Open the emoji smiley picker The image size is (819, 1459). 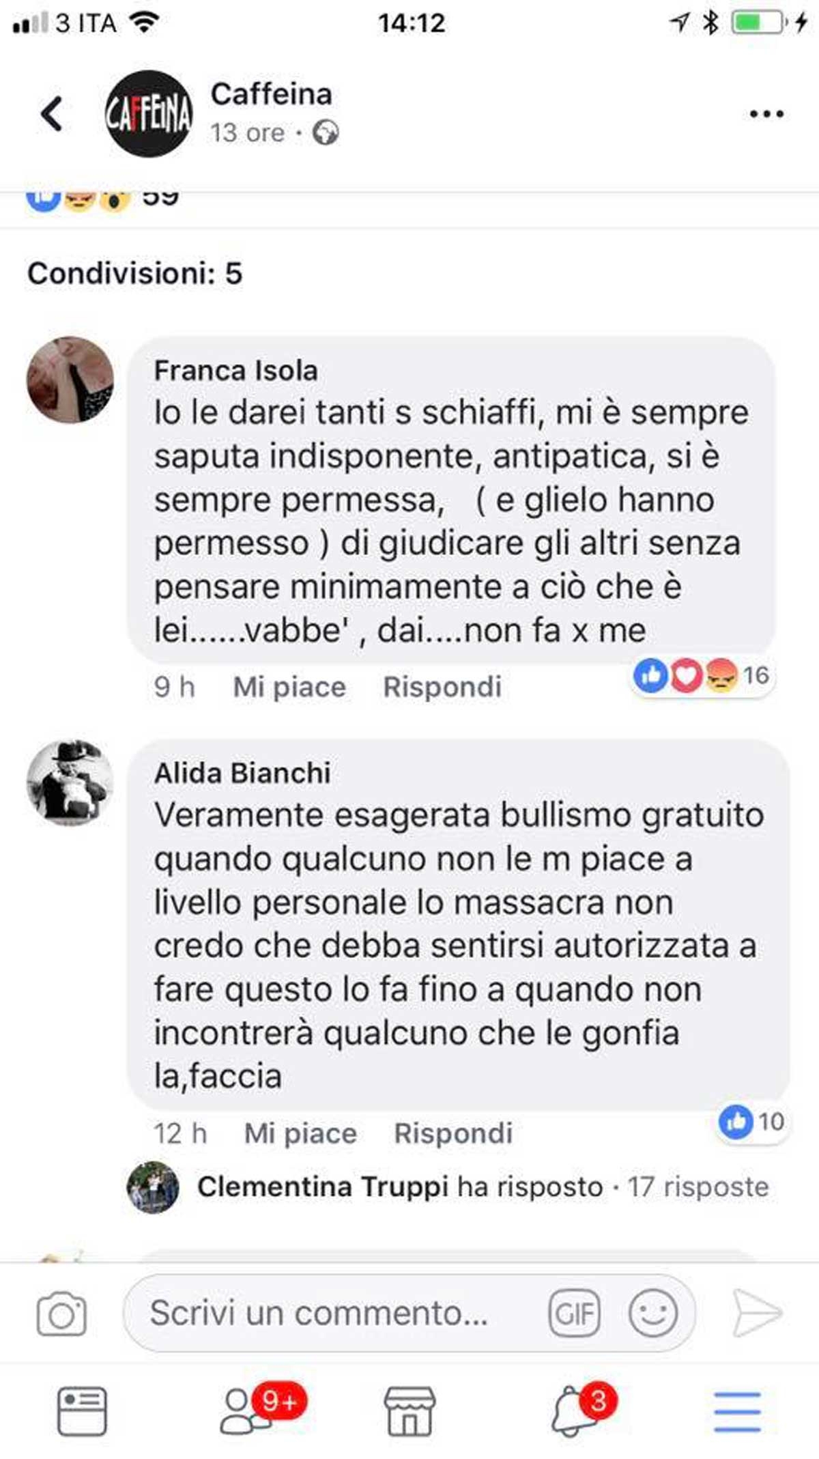coord(653,1313)
